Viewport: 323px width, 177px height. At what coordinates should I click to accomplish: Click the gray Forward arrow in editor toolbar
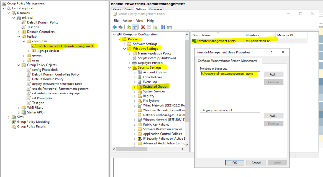coord(121,27)
